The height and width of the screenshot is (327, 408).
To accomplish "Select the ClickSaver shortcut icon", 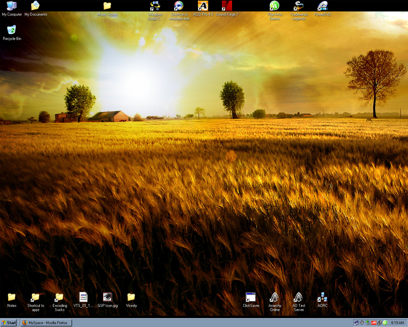I will coord(251,298).
